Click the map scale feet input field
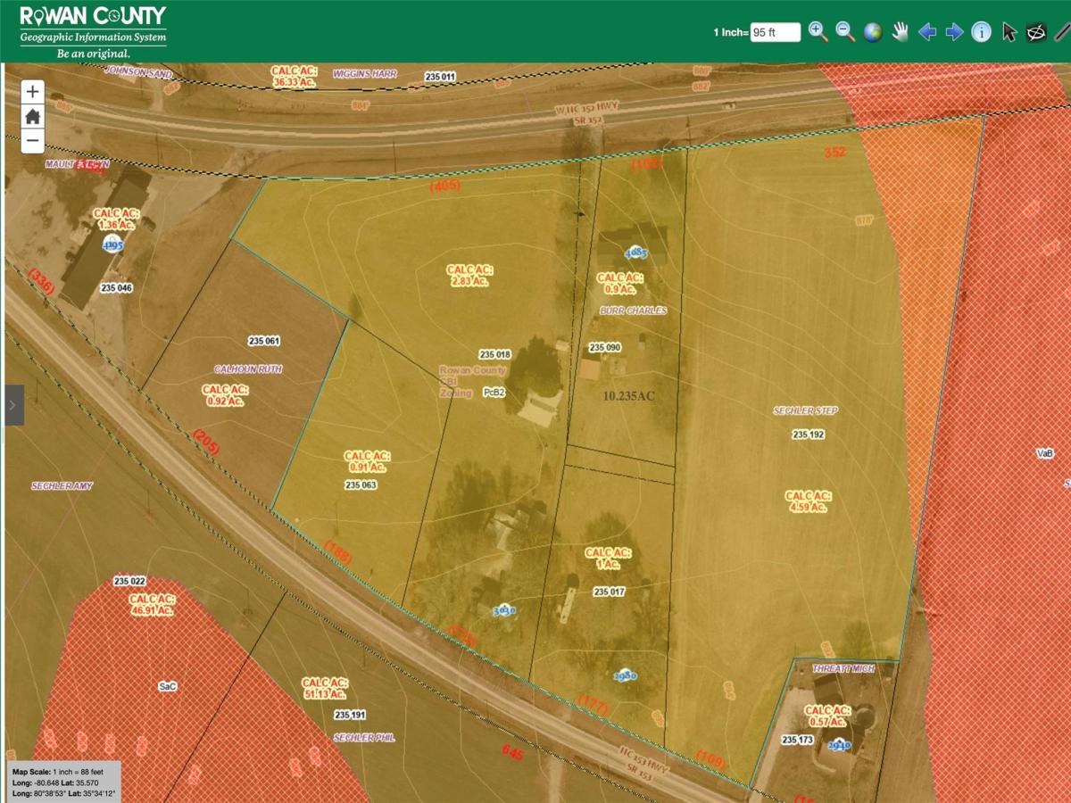The image size is (1071, 803). tap(775, 32)
